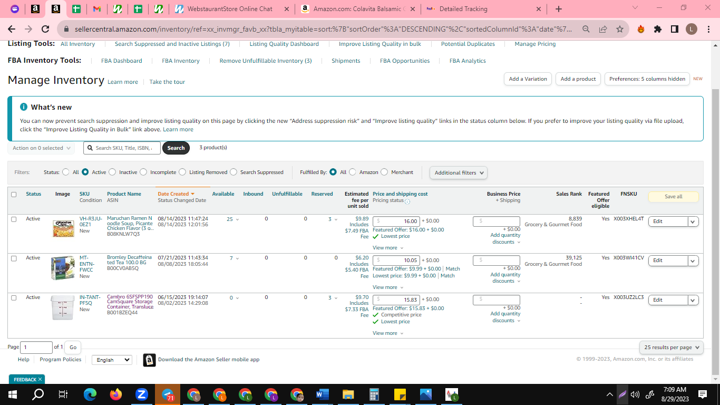Open Microsoft Word from the taskbar
The width and height of the screenshot is (720, 405).
coord(323,394)
